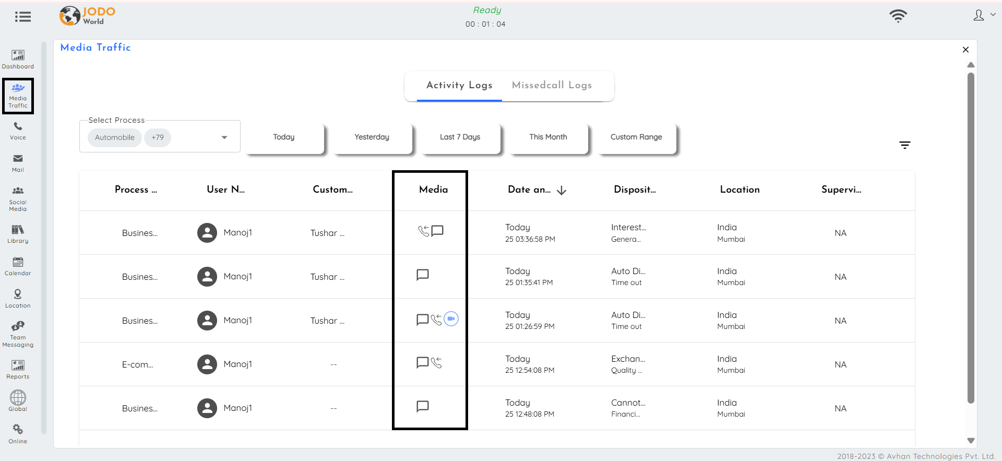The height and width of the screenshot is (461, 1002).
Task: Open Social Media in the sidebar
Action: (18, 199)
